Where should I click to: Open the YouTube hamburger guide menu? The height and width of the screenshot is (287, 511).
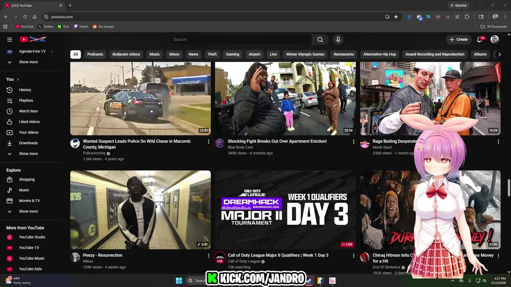click(x=10, y=39)
